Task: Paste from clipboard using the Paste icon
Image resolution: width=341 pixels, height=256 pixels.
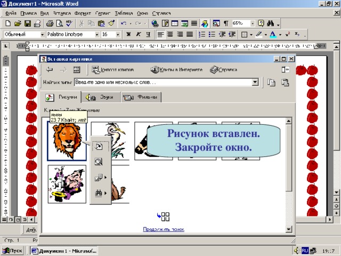Action: pyautogui.click(x=101, y=23)
